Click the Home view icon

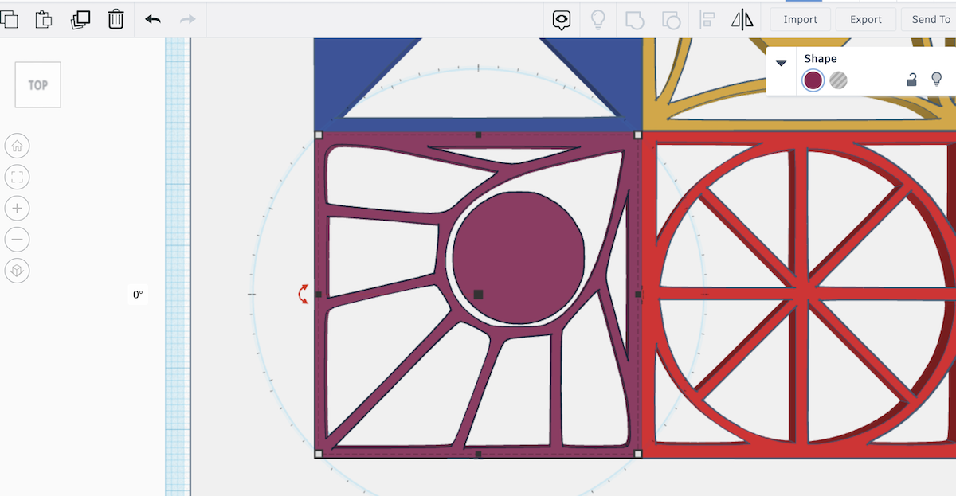click(18, 146)
